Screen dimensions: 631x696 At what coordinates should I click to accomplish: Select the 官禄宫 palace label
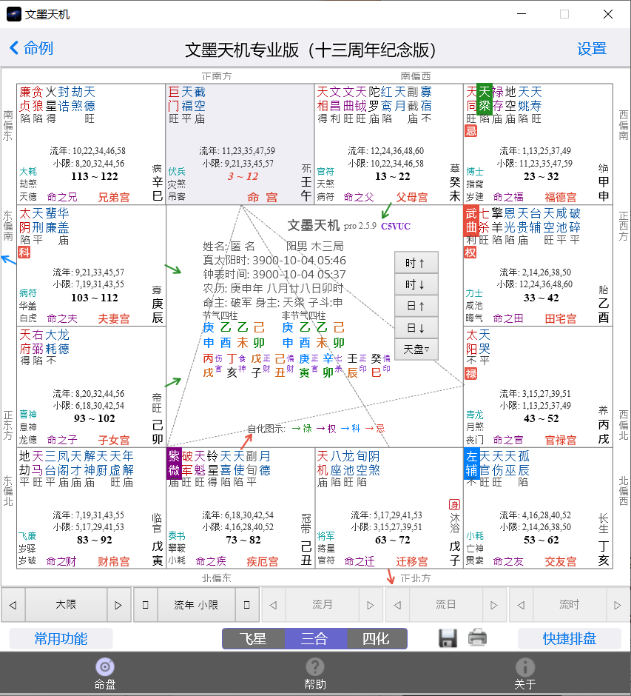(561, 441)
